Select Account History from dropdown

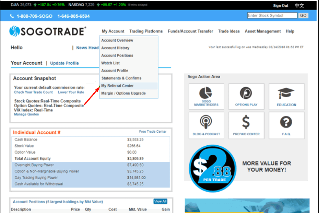[128, 48]
